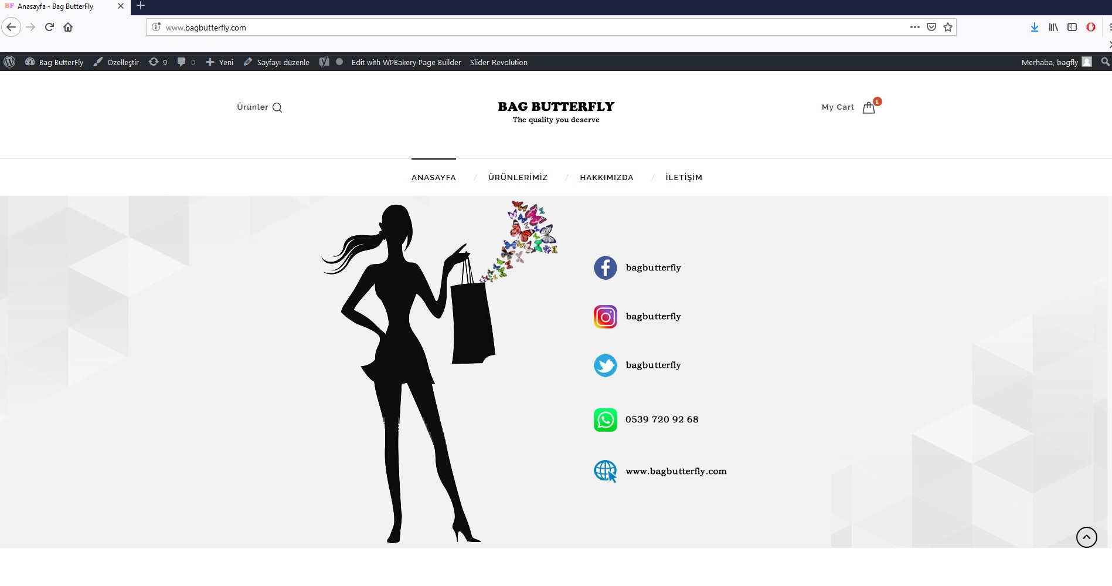Click the scroll-to-top arrow button
The image size is (1112, 586).
[x=1086, y=537]
